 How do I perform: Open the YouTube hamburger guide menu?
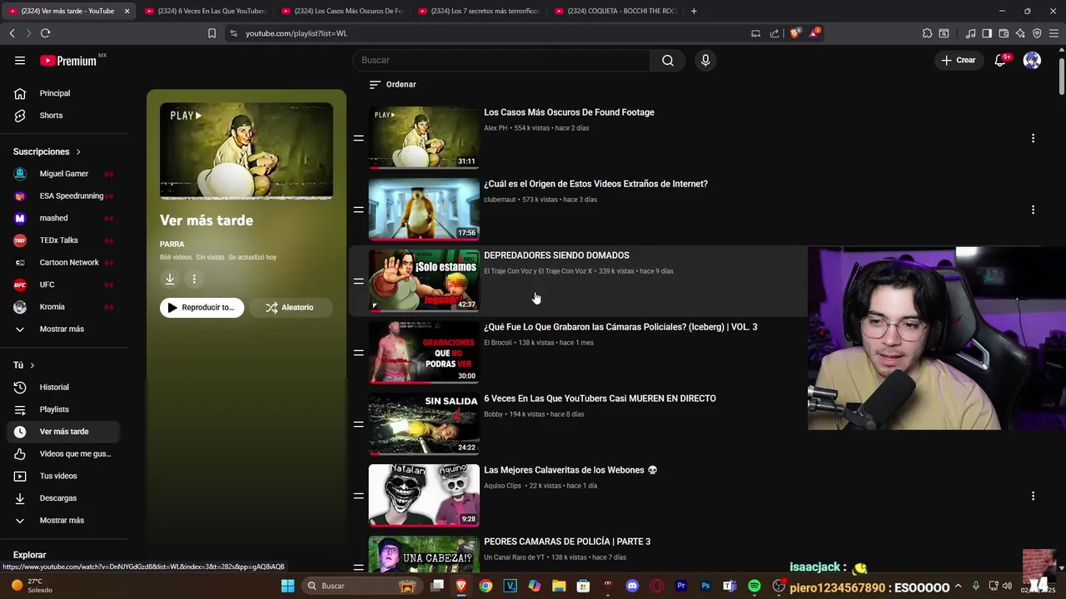[20, 60]
